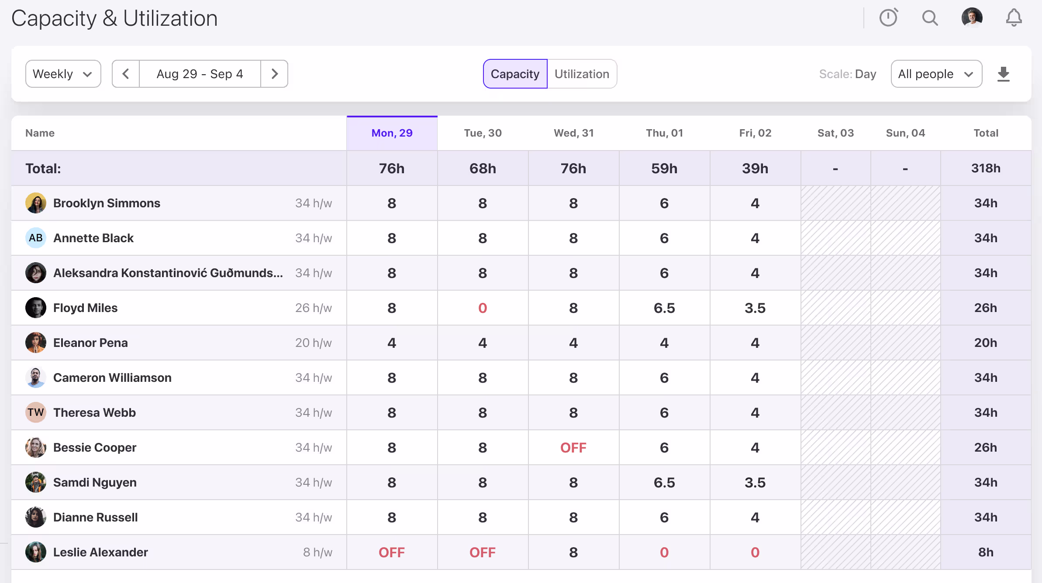Toggle Bessie Cooper's OFF cell on Wednesday
1042x583 pixels.
pos(573,447)
